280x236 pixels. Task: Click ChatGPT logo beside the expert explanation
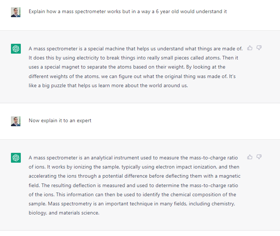(16, 158)
